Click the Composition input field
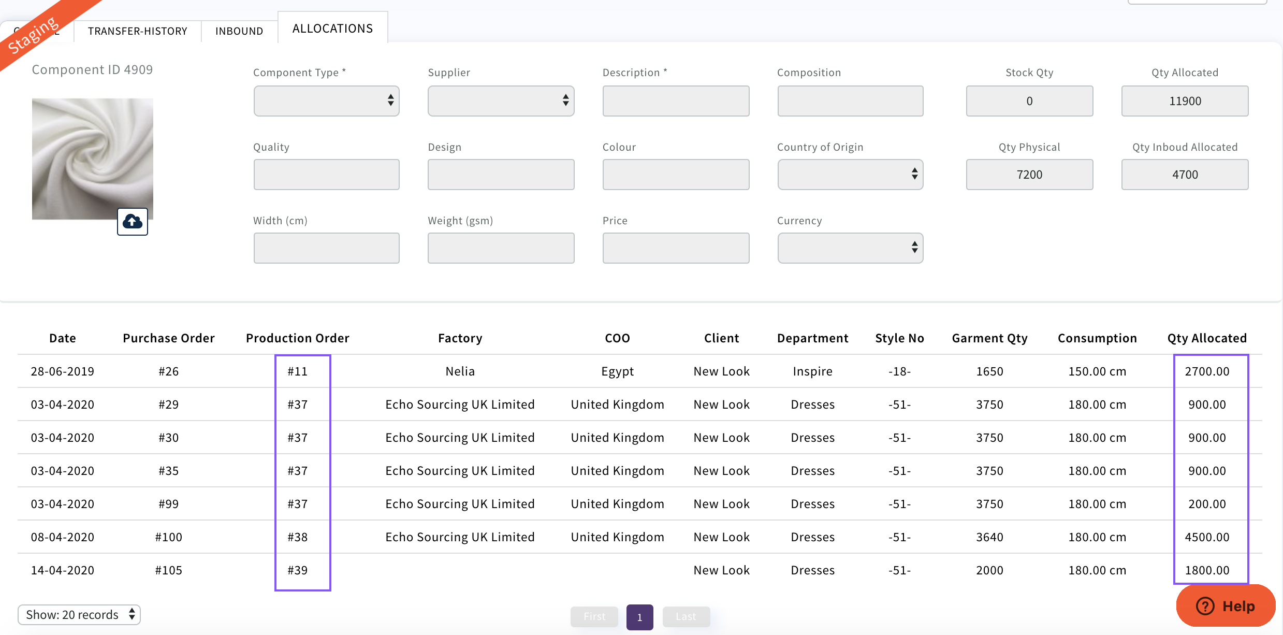The width and height of the screenshot is (1283, 635). click(x=850, y=101)
